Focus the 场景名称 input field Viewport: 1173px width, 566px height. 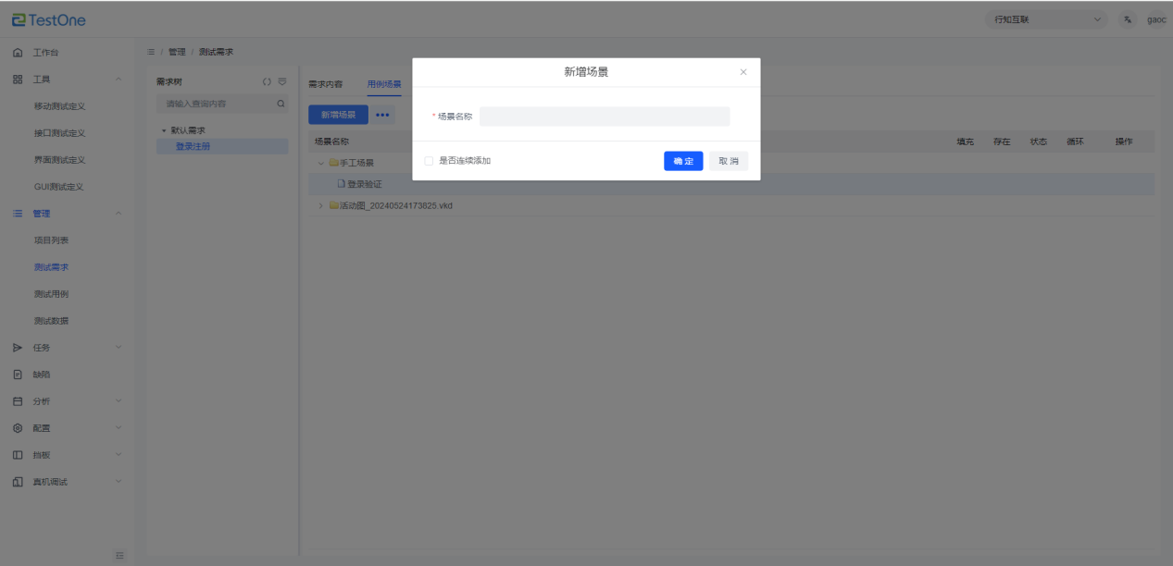pos(605,117)
